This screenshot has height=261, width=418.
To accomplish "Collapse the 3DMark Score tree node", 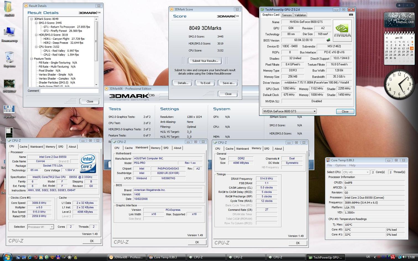I will [32, 19].
